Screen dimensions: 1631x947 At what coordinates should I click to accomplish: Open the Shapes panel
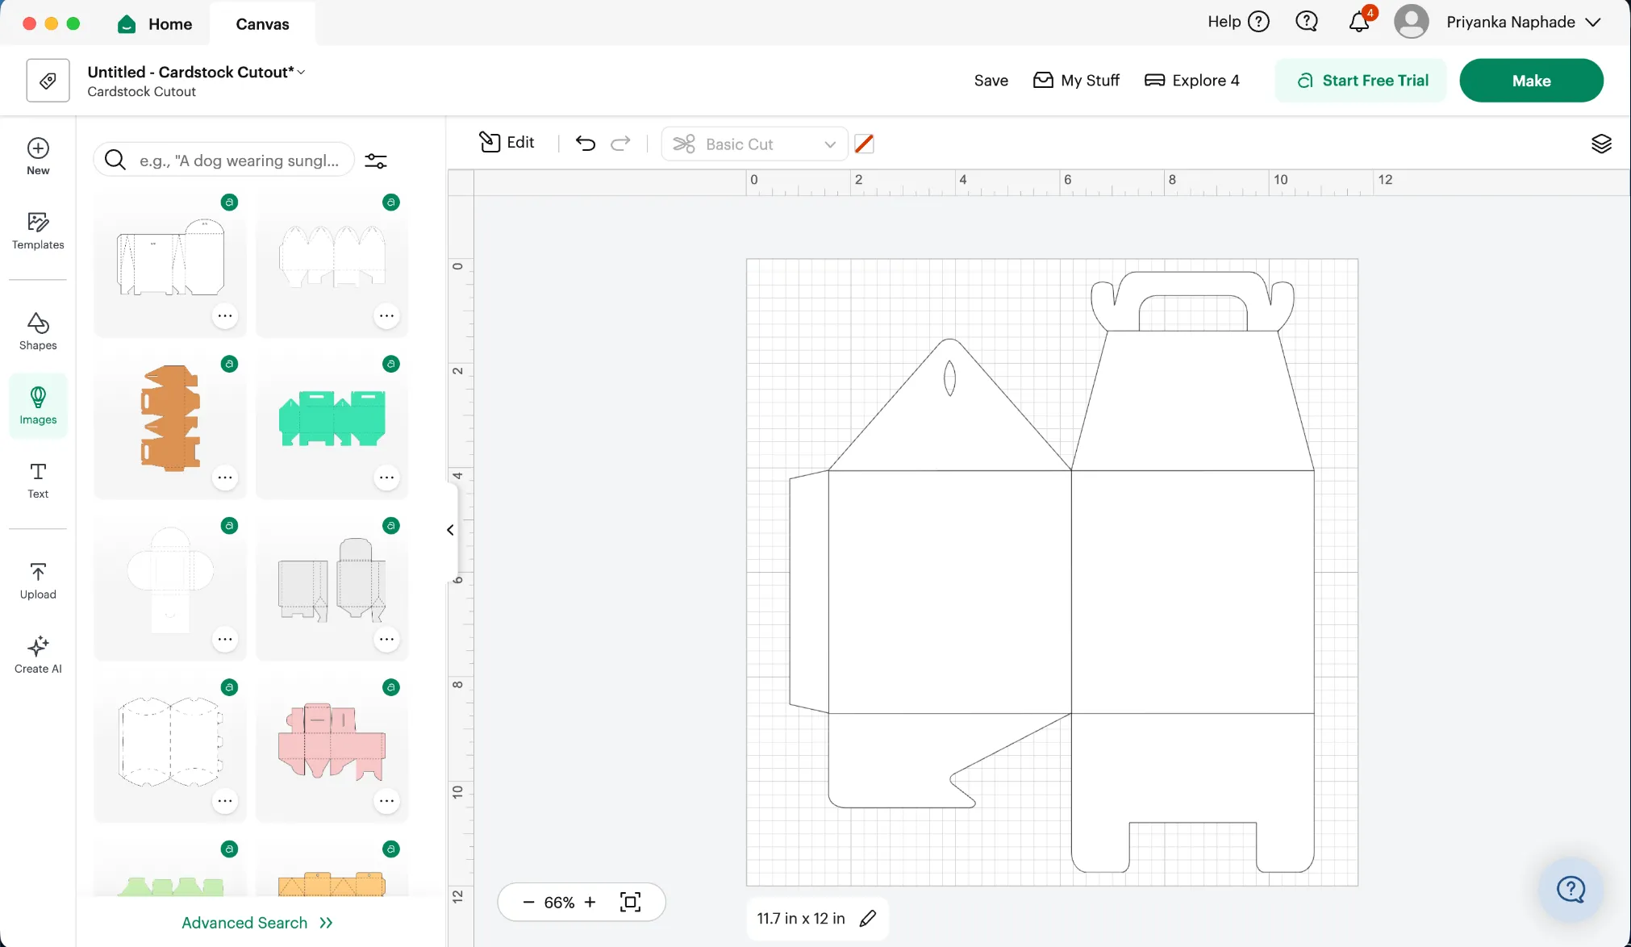point(38,331)
